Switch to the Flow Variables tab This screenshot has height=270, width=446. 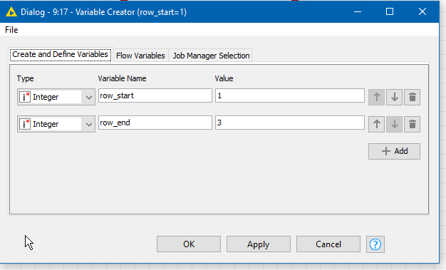click(140, 56)
